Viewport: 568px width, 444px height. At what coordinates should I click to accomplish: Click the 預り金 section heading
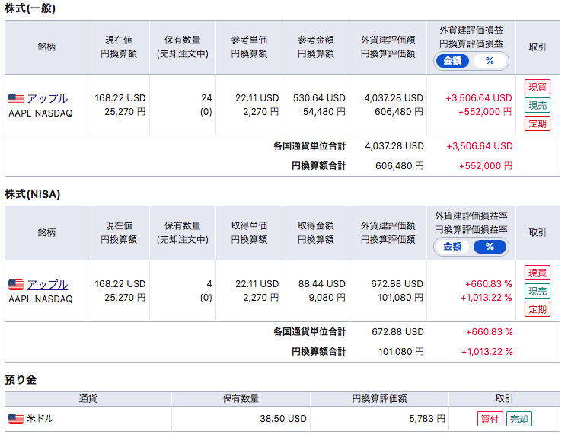pos(21,379)
